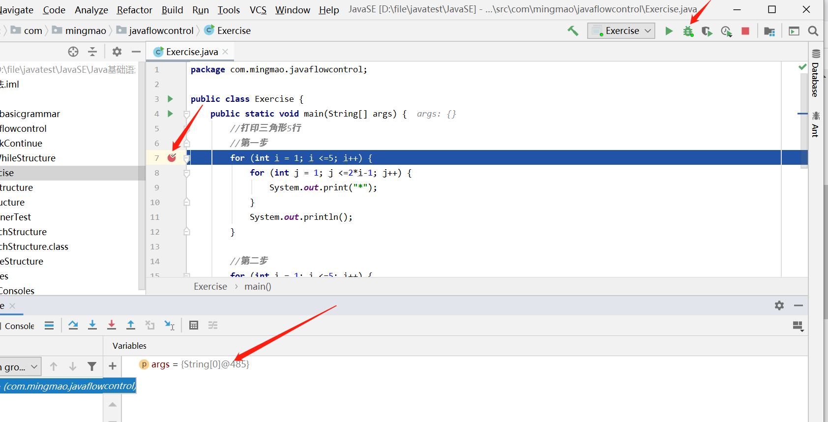Run with Coverage icon in toolbar

(707, 31)
